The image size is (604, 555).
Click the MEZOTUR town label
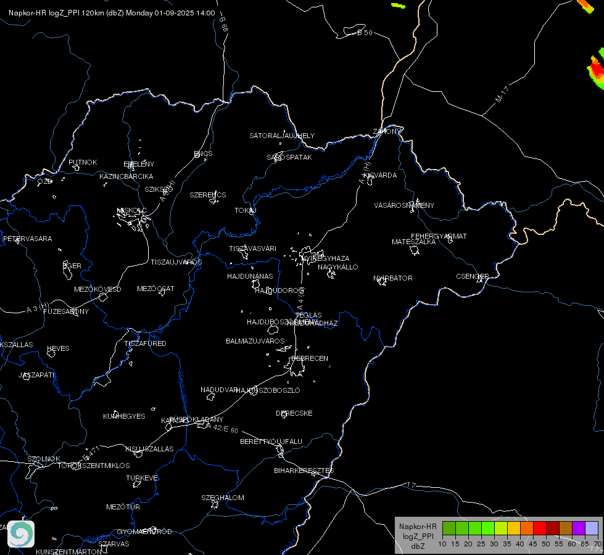123,507
